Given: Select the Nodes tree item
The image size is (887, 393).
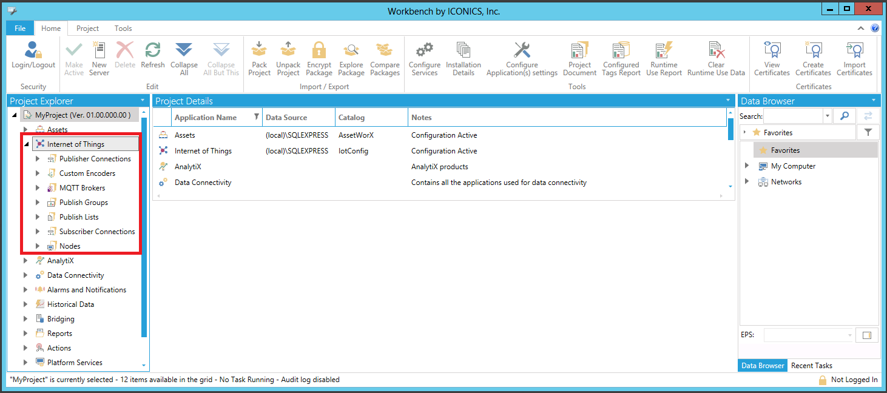Looking at the screenshot, I should pyautogui.click(x=70, y=246).
